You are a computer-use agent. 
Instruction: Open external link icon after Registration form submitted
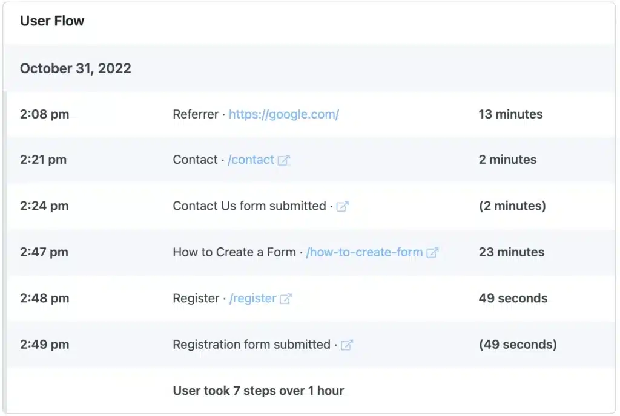point(347,345)
